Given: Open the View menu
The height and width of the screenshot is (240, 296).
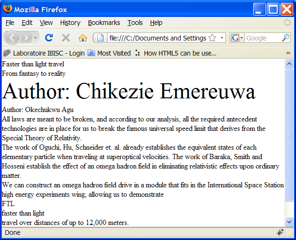Looking at the screenshot, I should (46, 23).
